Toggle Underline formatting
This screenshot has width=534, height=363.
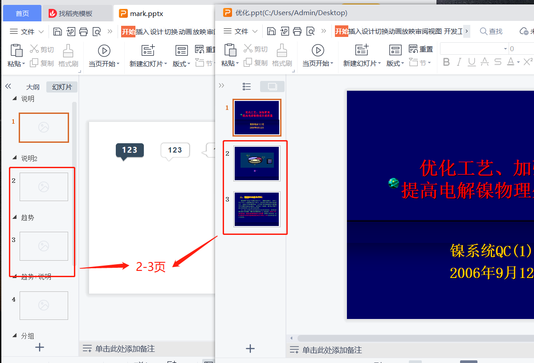[471, 62]
